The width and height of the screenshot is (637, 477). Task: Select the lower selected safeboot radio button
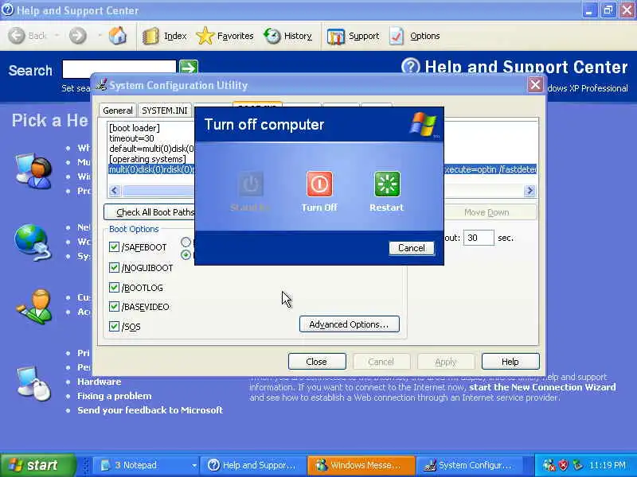tap(186, 254)
